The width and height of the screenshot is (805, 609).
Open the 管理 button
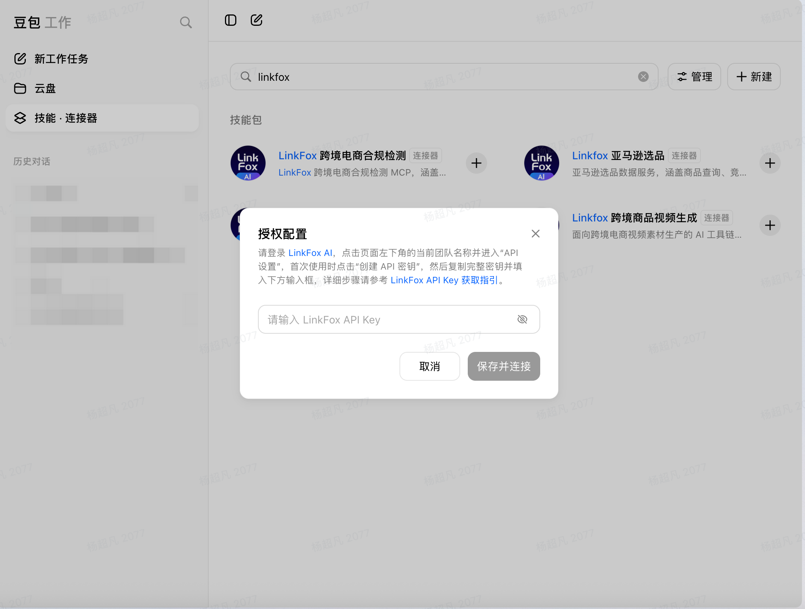694,77
